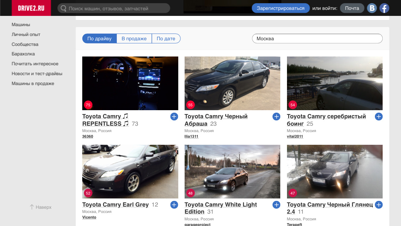The height and width of the screenshot is (226, 401).
Task: Open Новости и тест-драйвы section
Action: [x=37, y=73]
